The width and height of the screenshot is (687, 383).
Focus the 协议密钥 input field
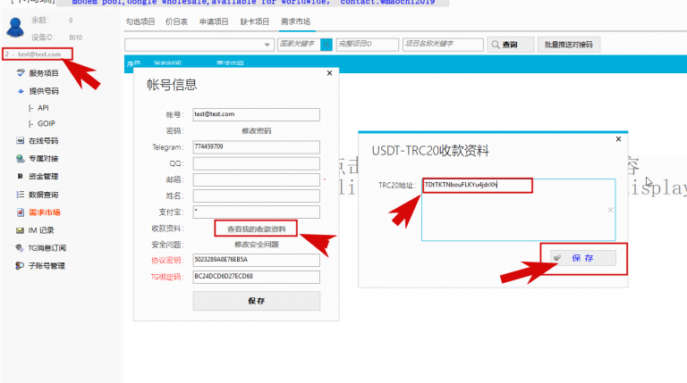tap(257, 260)
